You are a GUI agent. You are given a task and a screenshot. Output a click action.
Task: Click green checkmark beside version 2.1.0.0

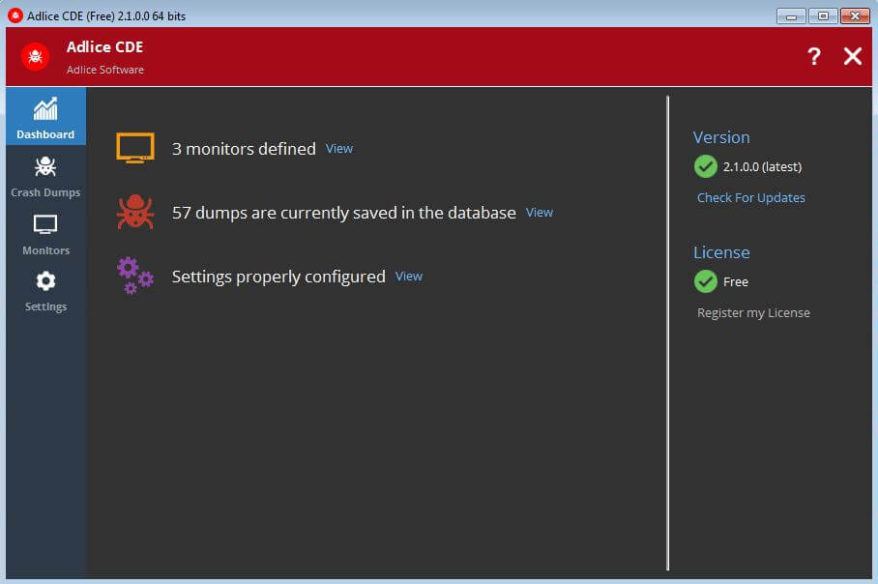(706, 166)
